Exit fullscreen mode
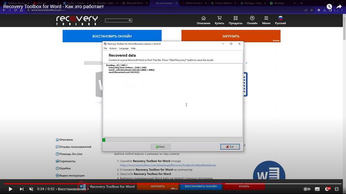346x194 pixels. (x=338, y=189)
